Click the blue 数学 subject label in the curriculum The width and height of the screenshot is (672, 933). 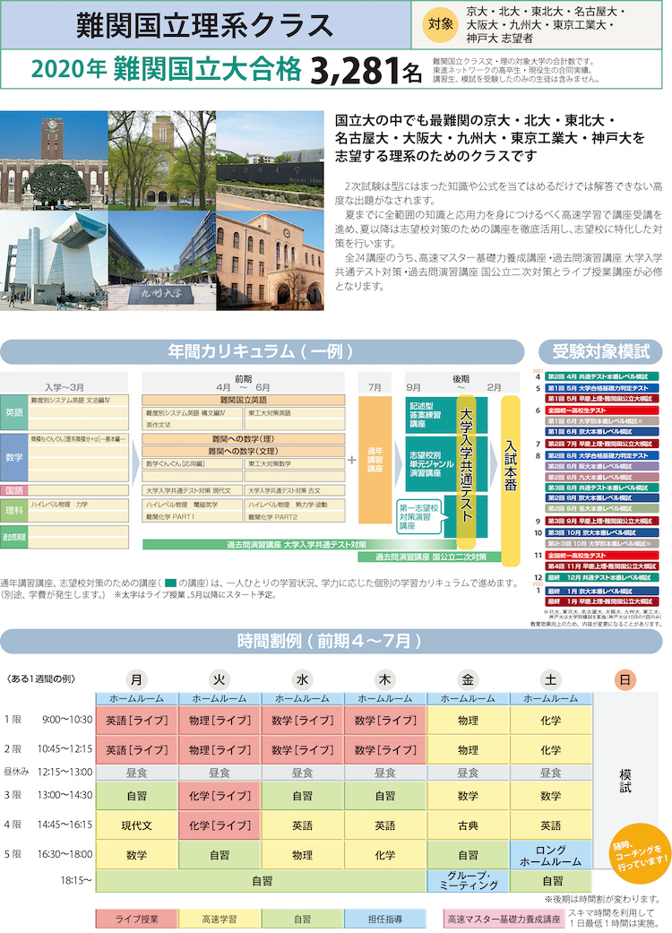point(14,457)
